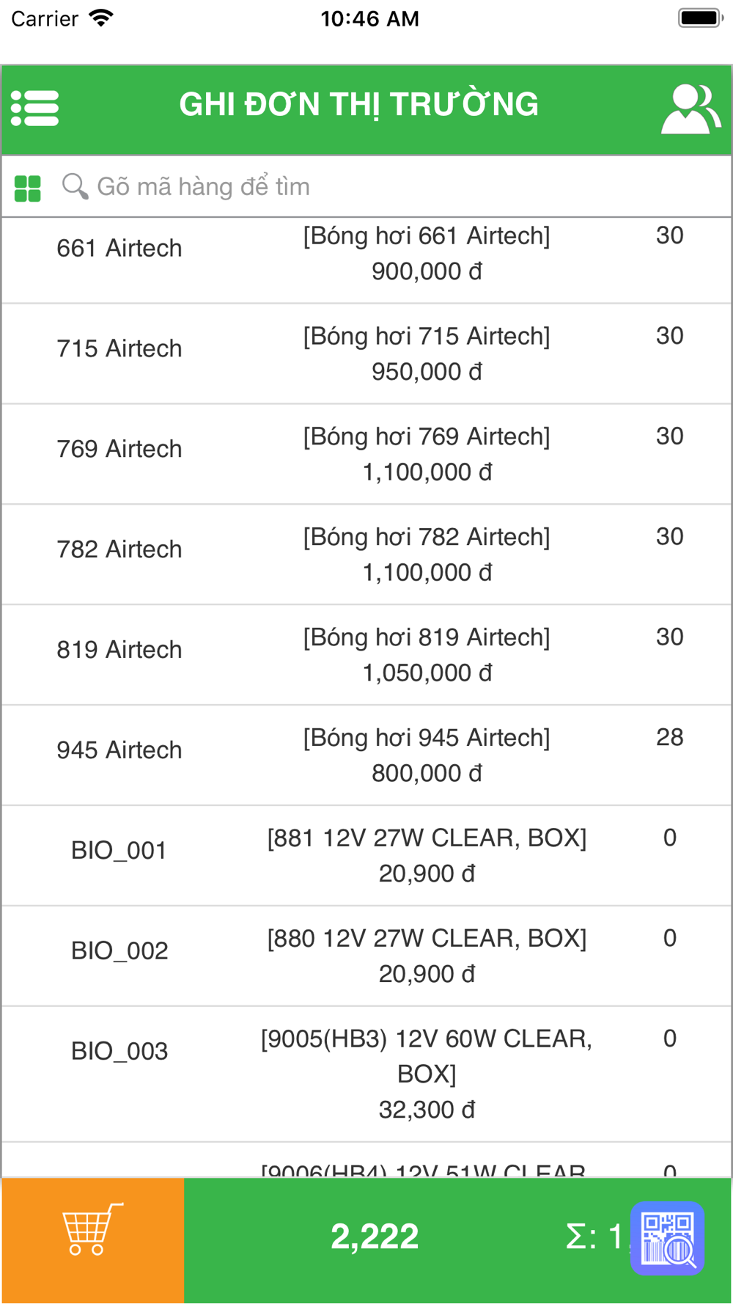This screenshot has height=1304, width=733.
Task: Tap stock quantity 28 of 945 Airtech
Action: pyautogui.click(x=669, y=737)
